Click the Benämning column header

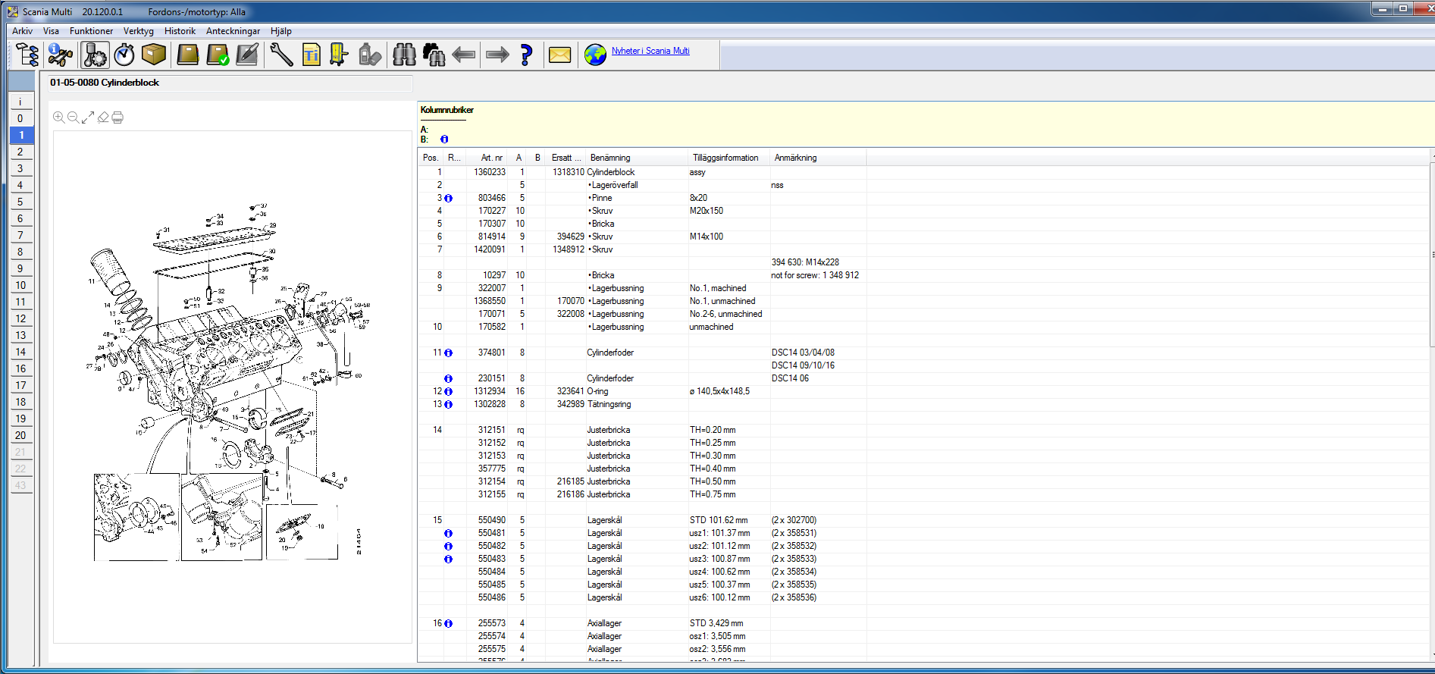pos(610,158)
